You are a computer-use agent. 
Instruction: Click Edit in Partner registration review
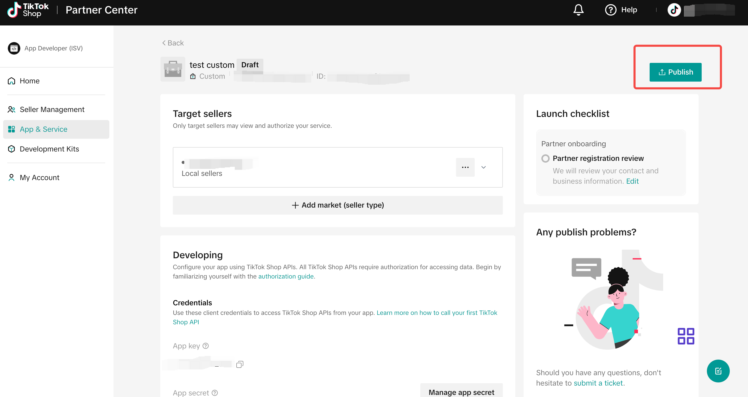coord(632,181)
